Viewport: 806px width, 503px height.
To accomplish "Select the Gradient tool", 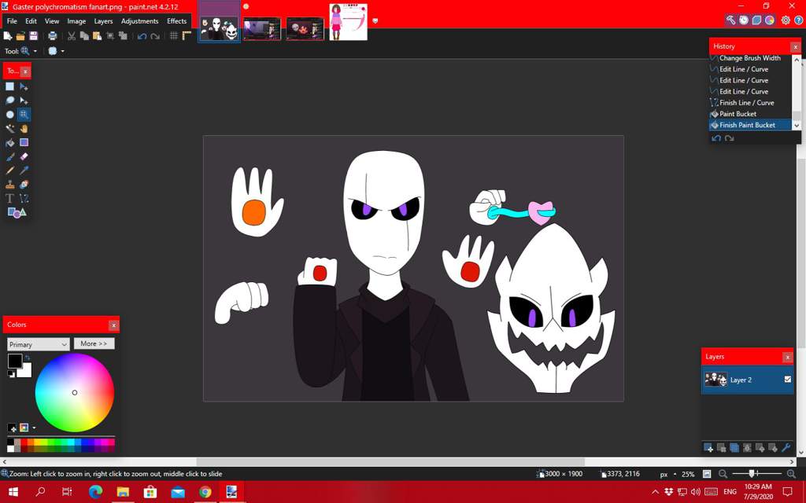I will (x=24, y=143).
